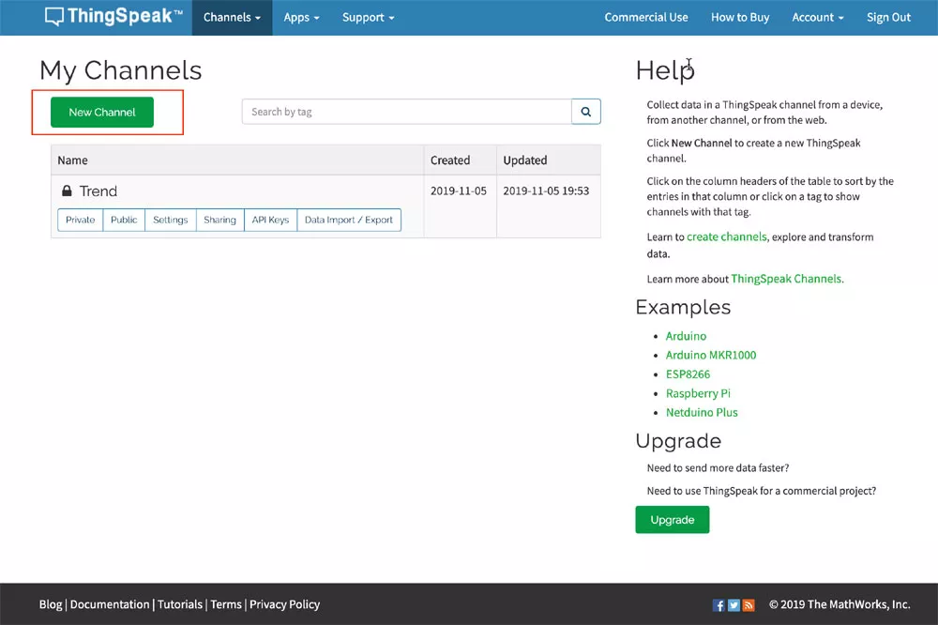Click the ThingSpeak logo in the navbar
The image size is (938, 625).
113,17
